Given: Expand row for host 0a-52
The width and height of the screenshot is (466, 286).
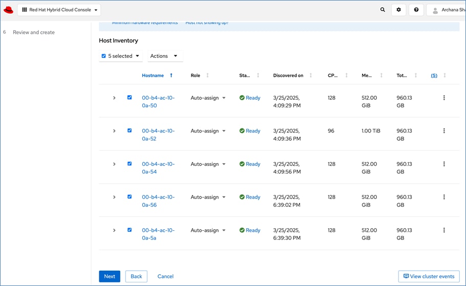Looking at the screenshot, I should pyautogui.click(x=114, y=131).
